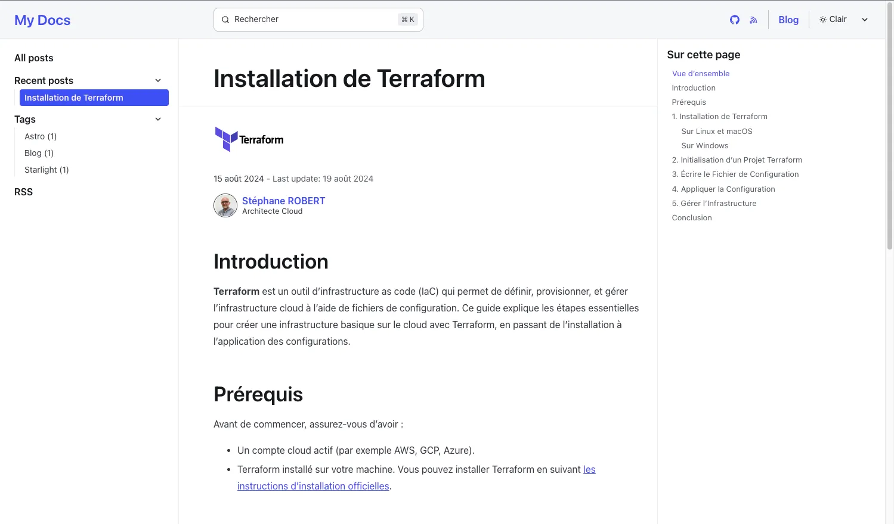Jump to Sur Linux et macOS
This screenshot has width=894, height=524.
click(717, 131)
